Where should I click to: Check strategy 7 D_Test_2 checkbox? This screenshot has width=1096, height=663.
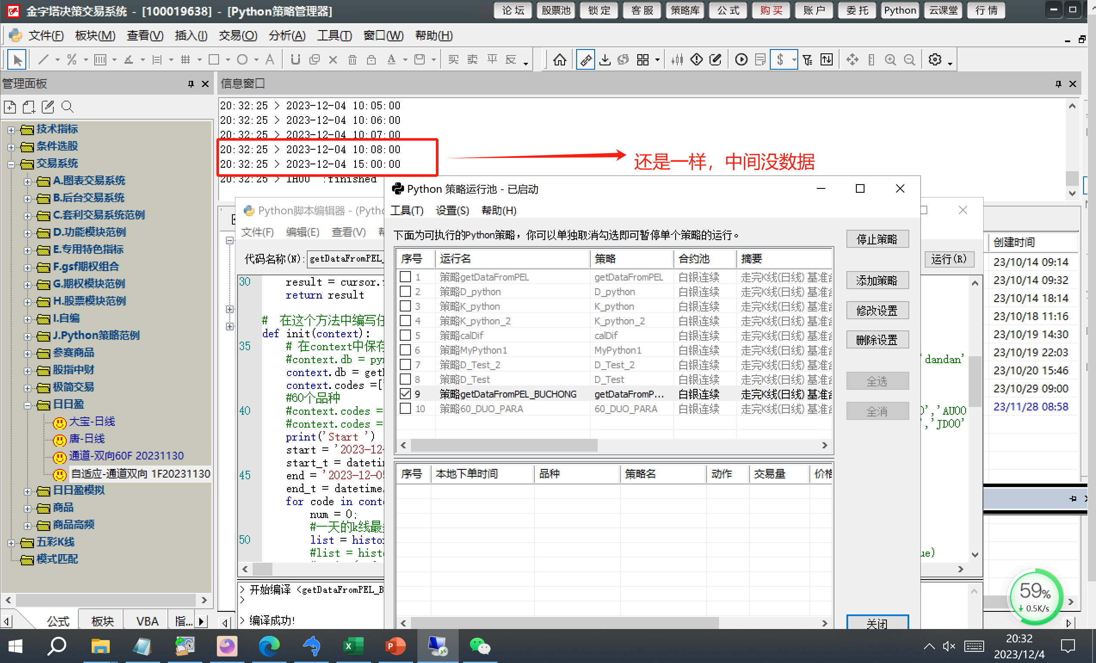tap(405, 364)
